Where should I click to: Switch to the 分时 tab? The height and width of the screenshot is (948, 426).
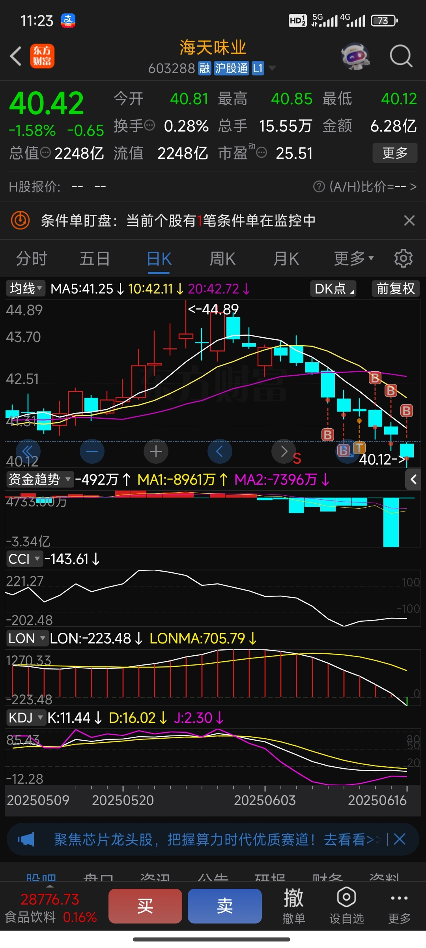click(x=32, y=259)
